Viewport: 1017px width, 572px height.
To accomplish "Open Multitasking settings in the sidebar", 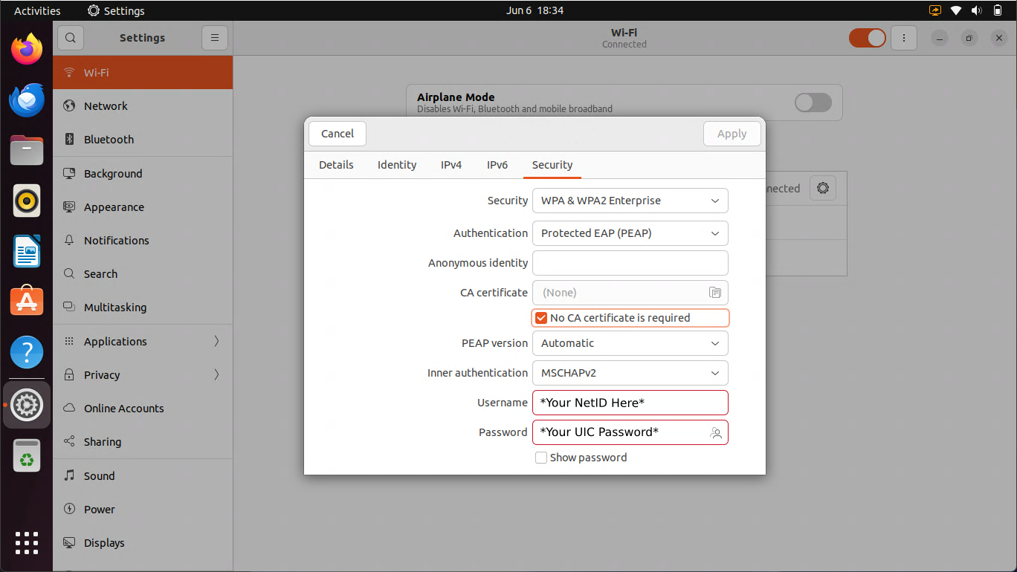I will (x=143, y=308).
